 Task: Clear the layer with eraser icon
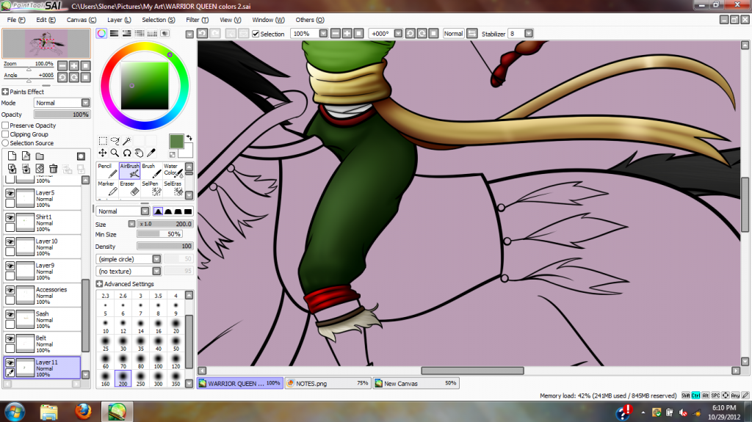pyautogui.click(x=40, y=169)
